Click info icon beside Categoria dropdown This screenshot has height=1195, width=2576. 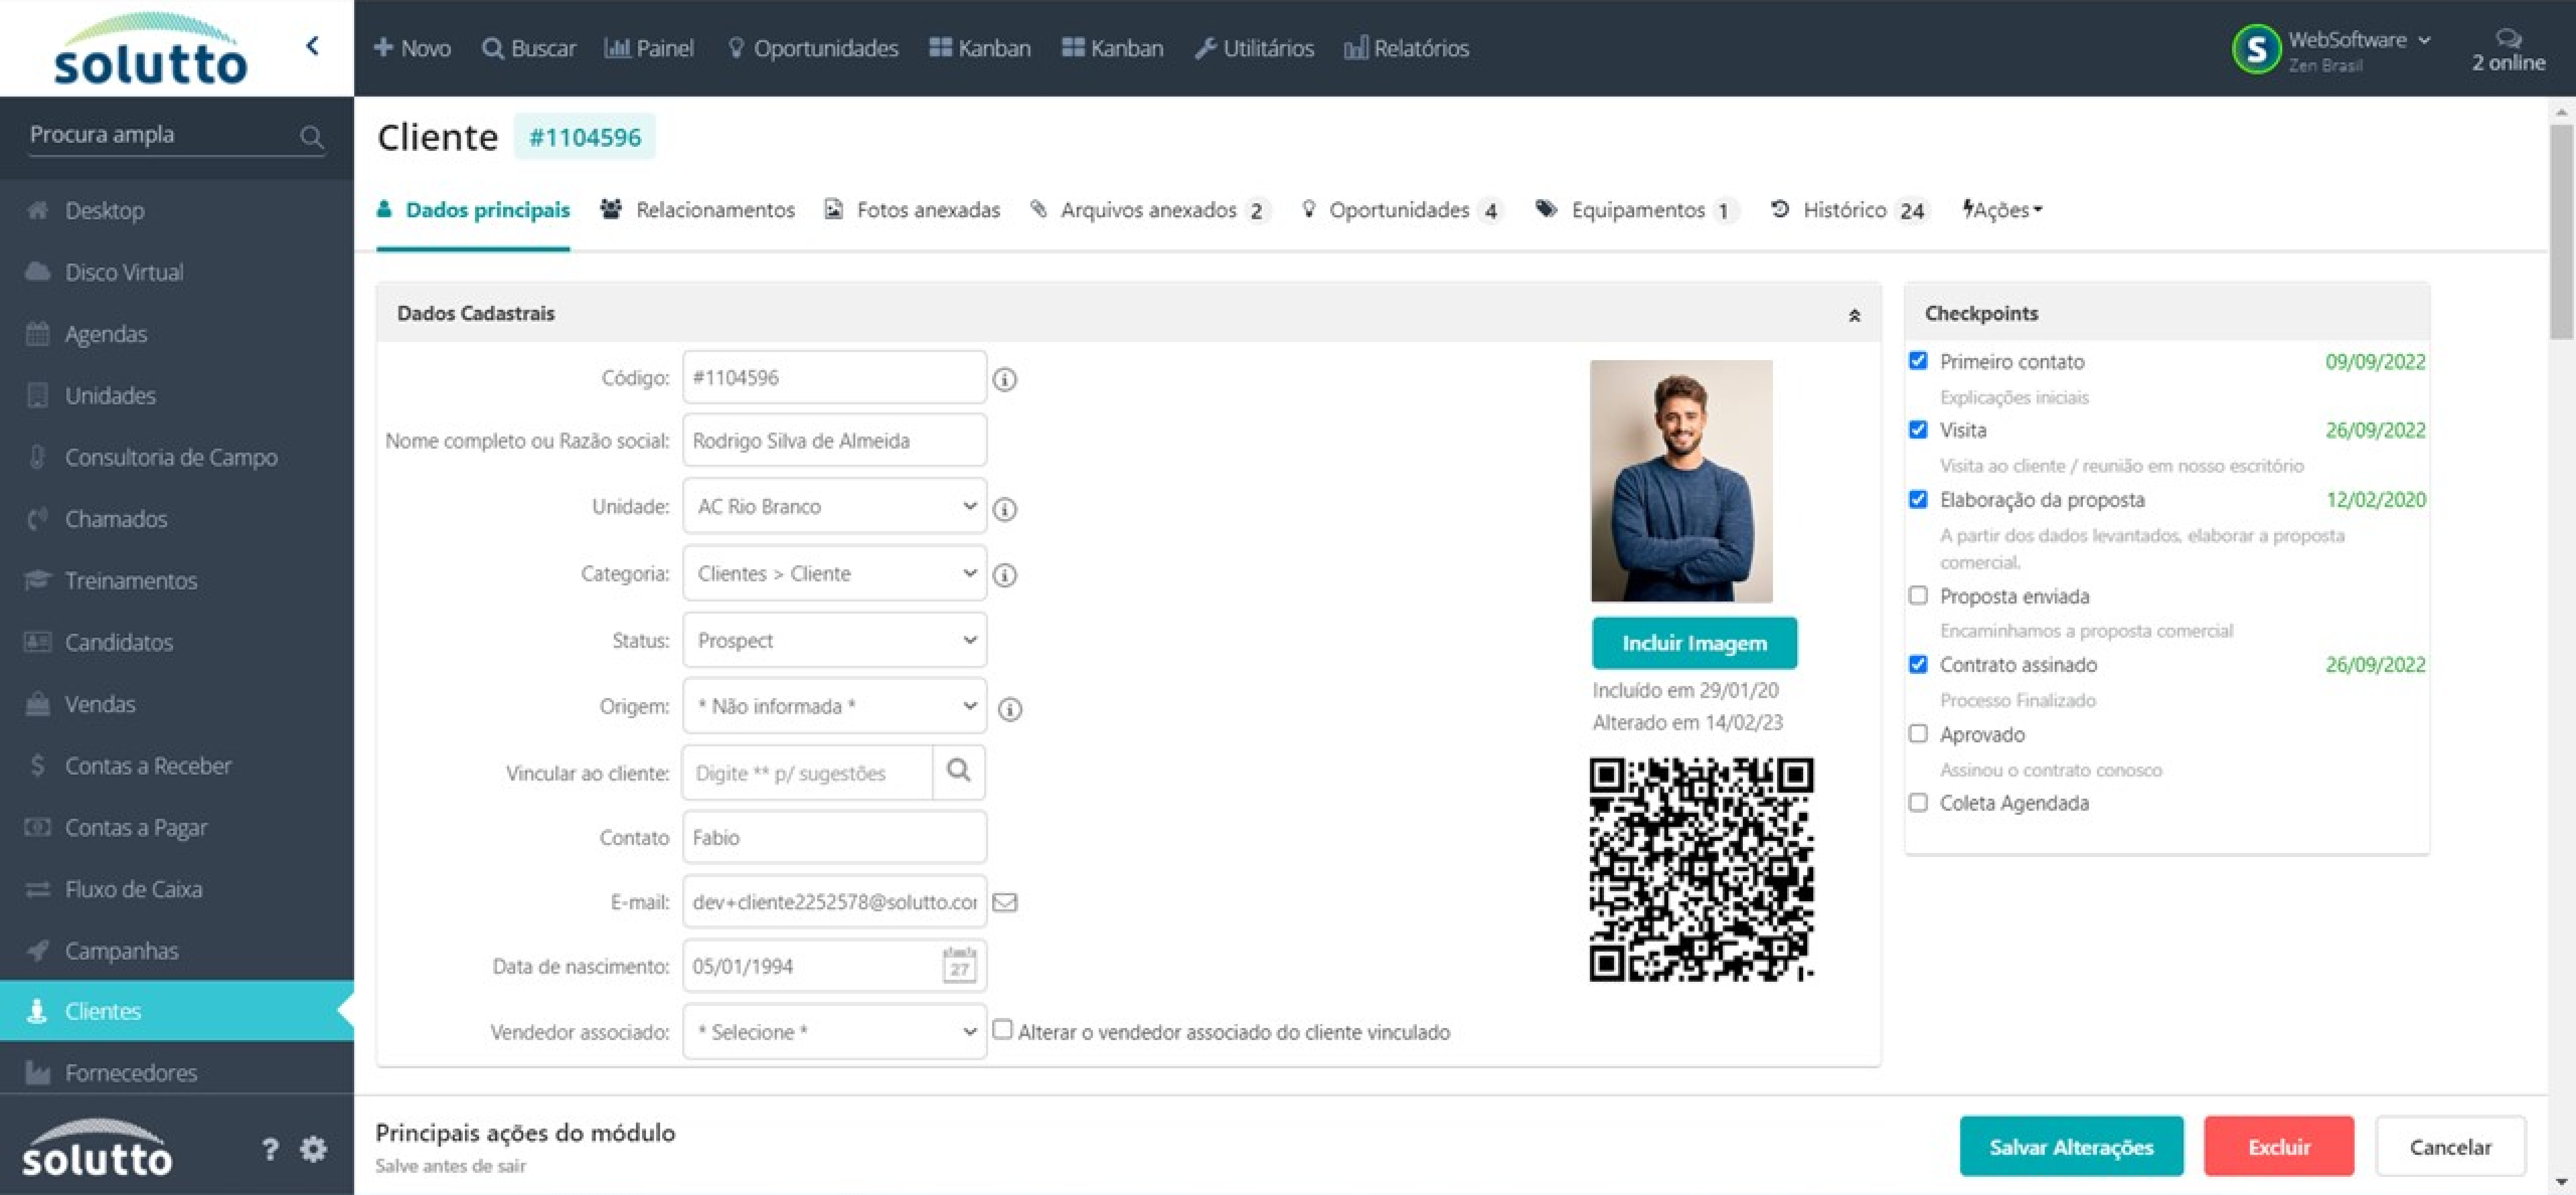[1004, 575]
